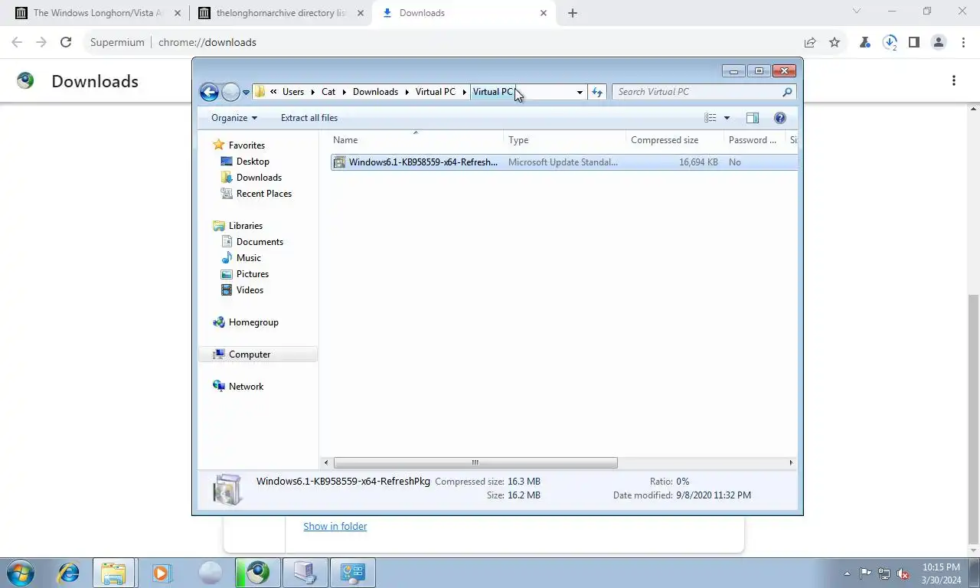
Task: Change the view with the views icon
Action: (x=710, y=118)
